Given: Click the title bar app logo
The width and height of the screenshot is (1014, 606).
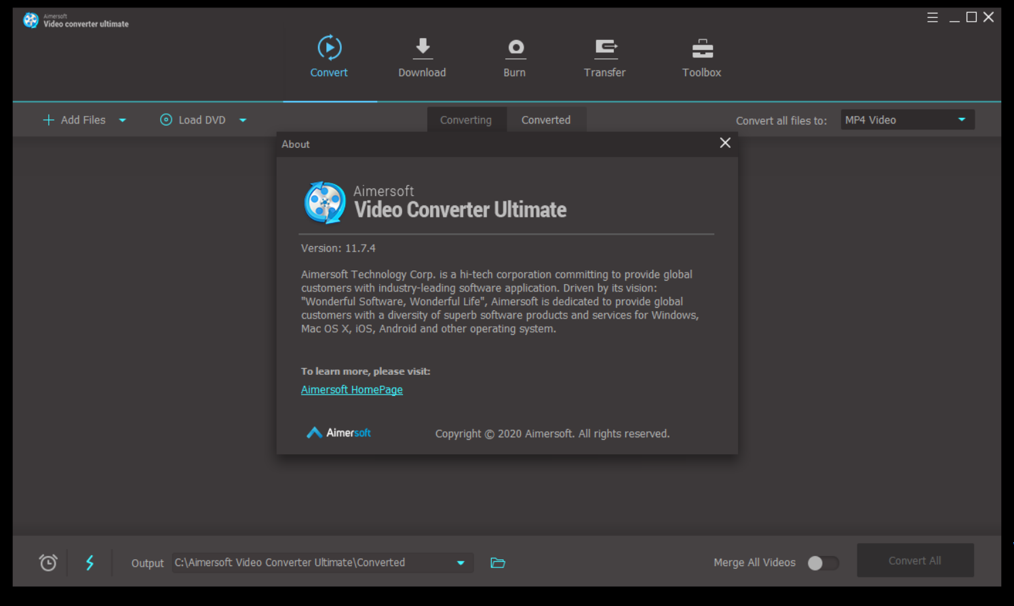Looking at the screenshot, I should coord(31,20).
